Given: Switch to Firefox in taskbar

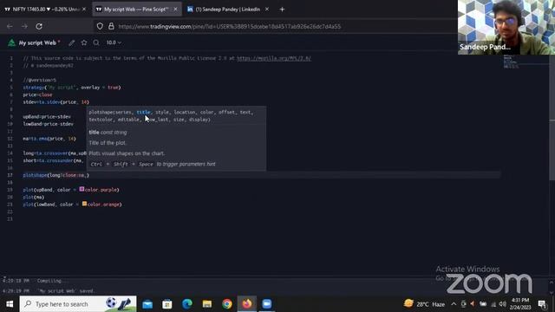Looking at the screenshot, I should click(x=246, y=304).
